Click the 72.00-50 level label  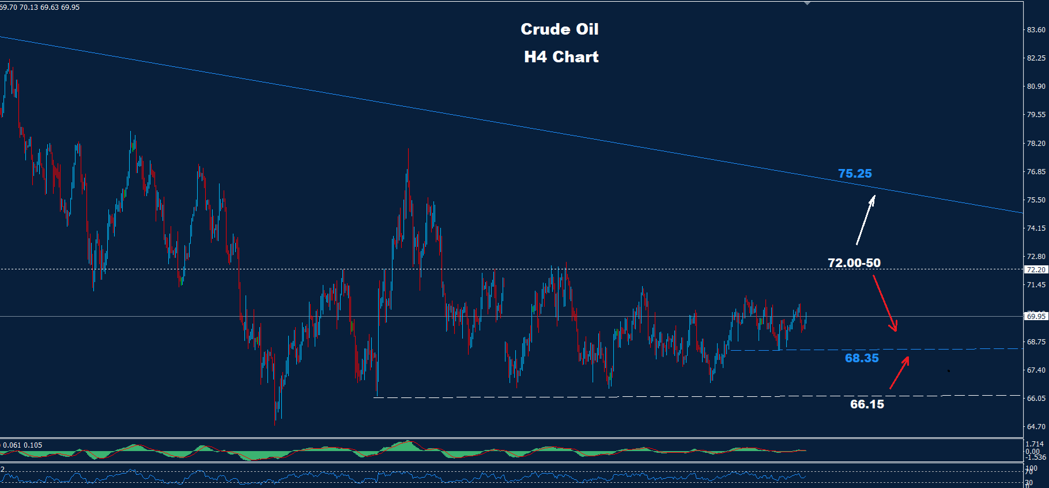click(854, 263)
